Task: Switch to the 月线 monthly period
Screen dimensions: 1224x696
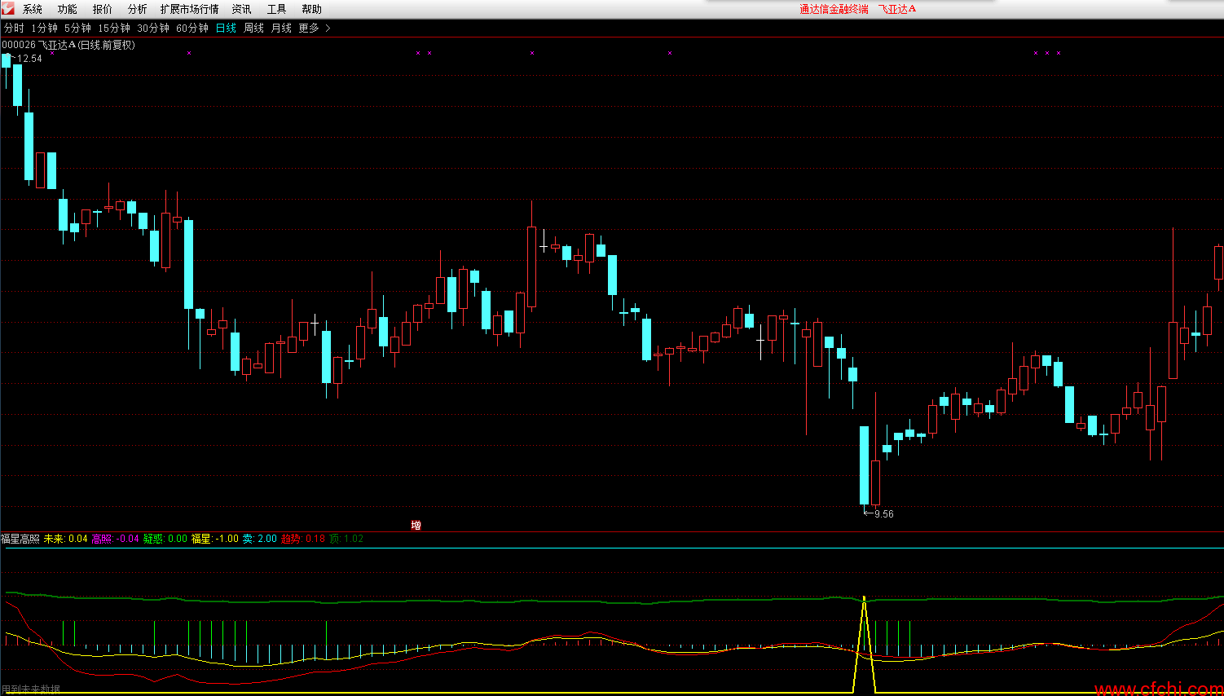Action: click(x=281, y=28)
